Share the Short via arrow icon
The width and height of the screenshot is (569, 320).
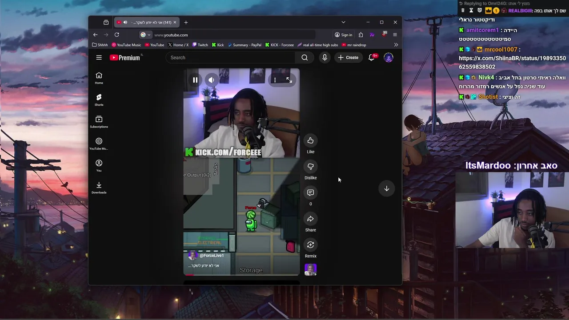pyautogui.click(x=310, y=219)
